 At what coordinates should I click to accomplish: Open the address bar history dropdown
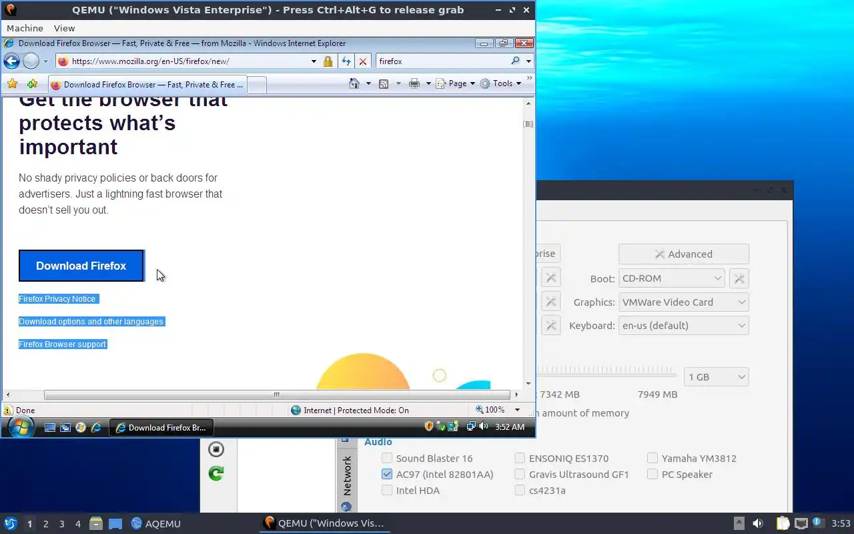[x=314, y=61]
